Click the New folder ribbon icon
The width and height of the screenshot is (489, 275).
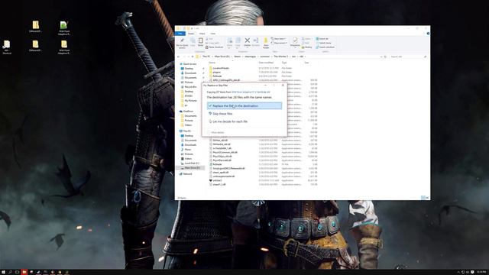click(x=266, y=43)
